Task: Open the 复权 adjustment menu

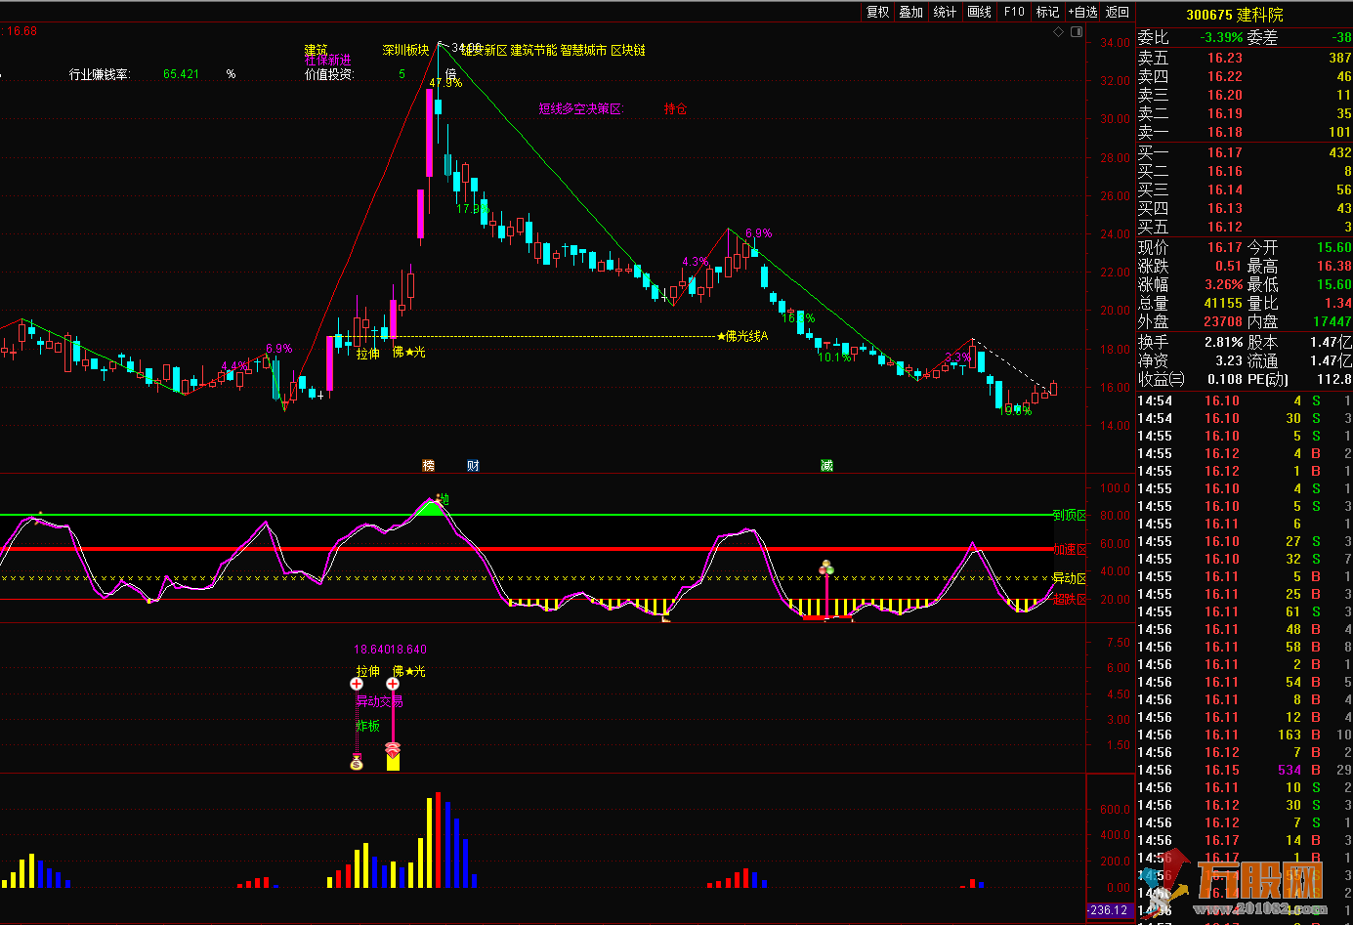Action: click(877, 12)
